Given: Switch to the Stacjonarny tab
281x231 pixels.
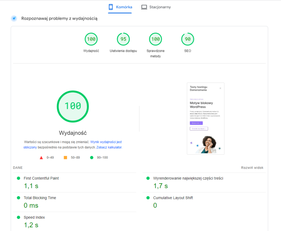Looking at the screenshot, I should [156, 7].
